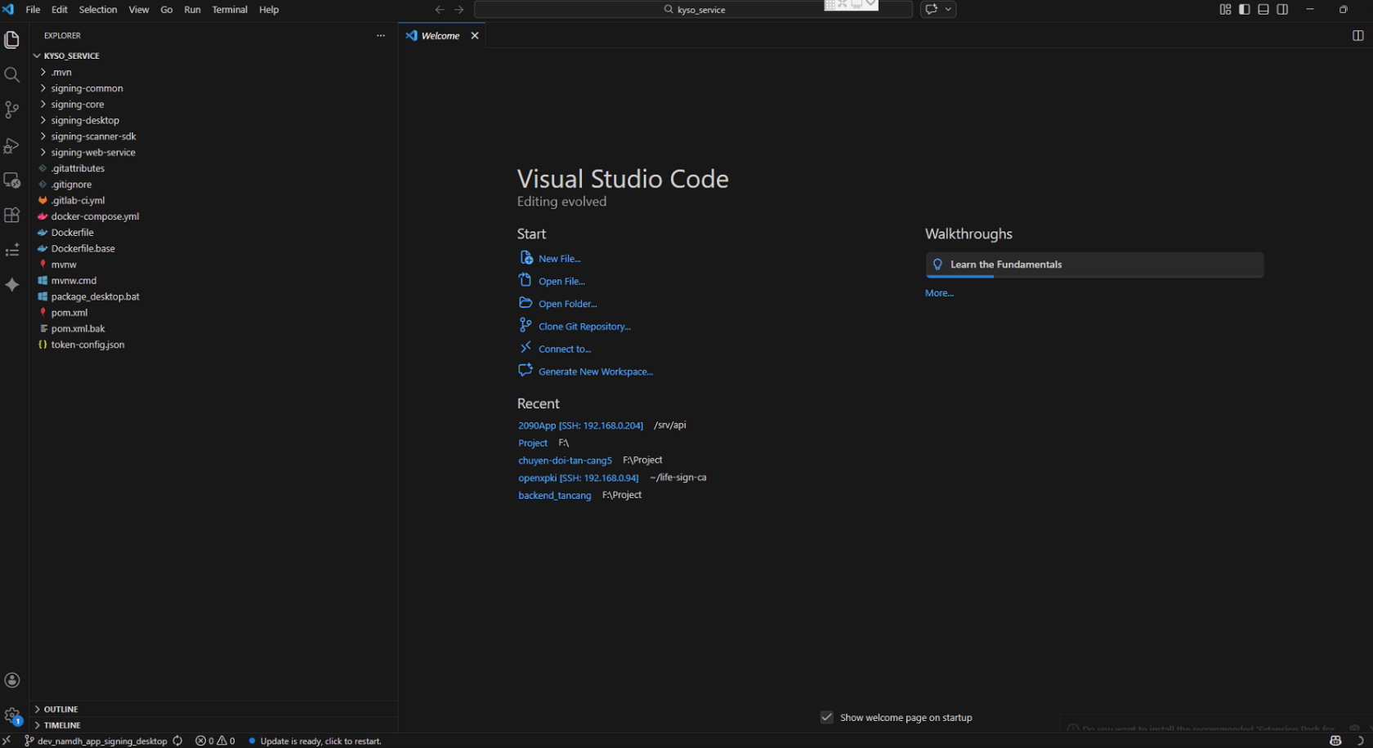Click the split editor icon
1373x748 pixels.
coord(1357,36)
